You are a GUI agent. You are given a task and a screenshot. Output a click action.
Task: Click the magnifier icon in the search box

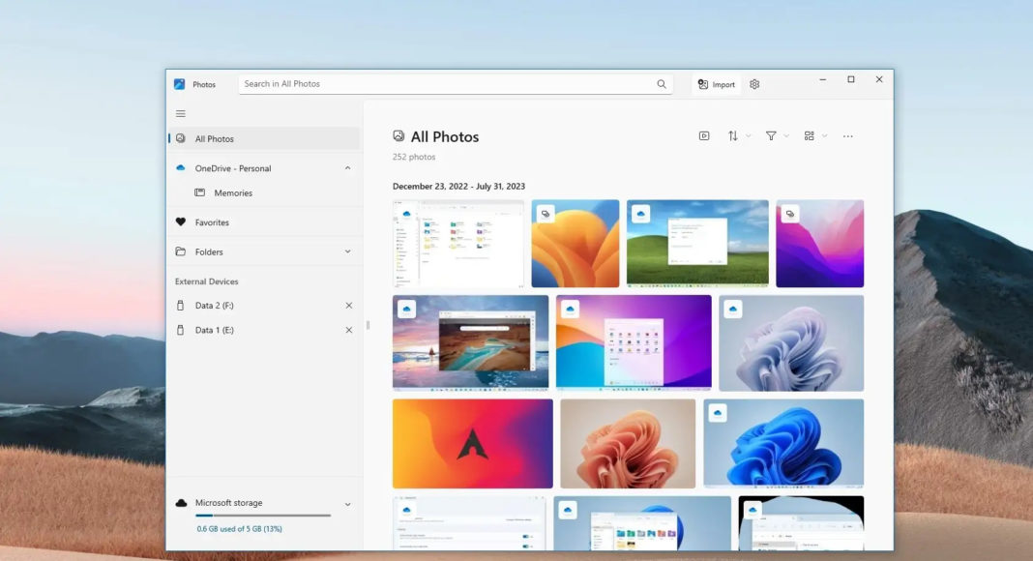point(662,84)
